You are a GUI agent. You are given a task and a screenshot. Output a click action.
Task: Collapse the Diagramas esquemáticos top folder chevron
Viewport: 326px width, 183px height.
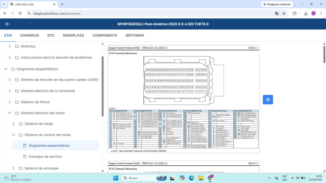[x=6, y=69]
